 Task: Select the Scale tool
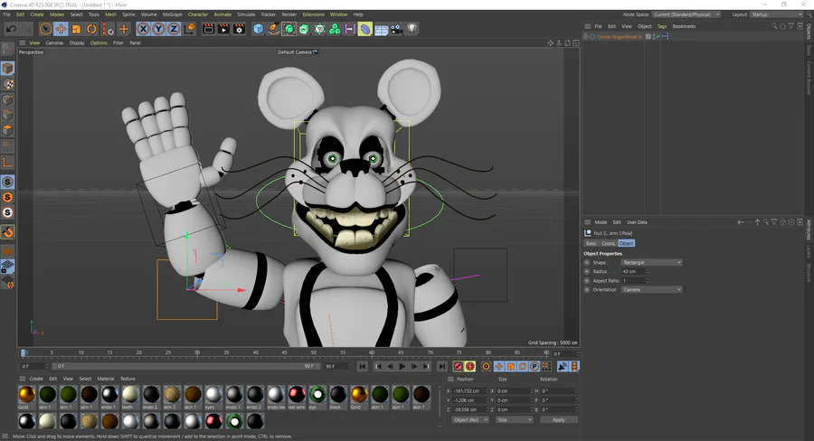tap(76, 29)
